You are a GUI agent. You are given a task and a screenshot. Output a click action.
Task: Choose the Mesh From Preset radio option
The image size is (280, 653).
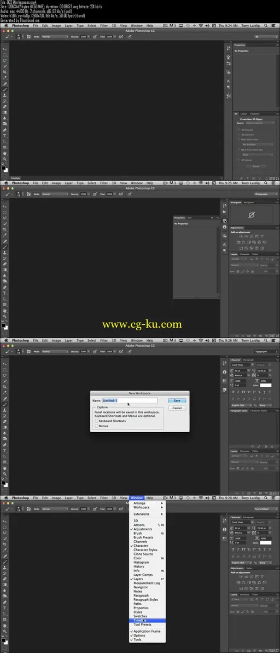pos(240,140)
